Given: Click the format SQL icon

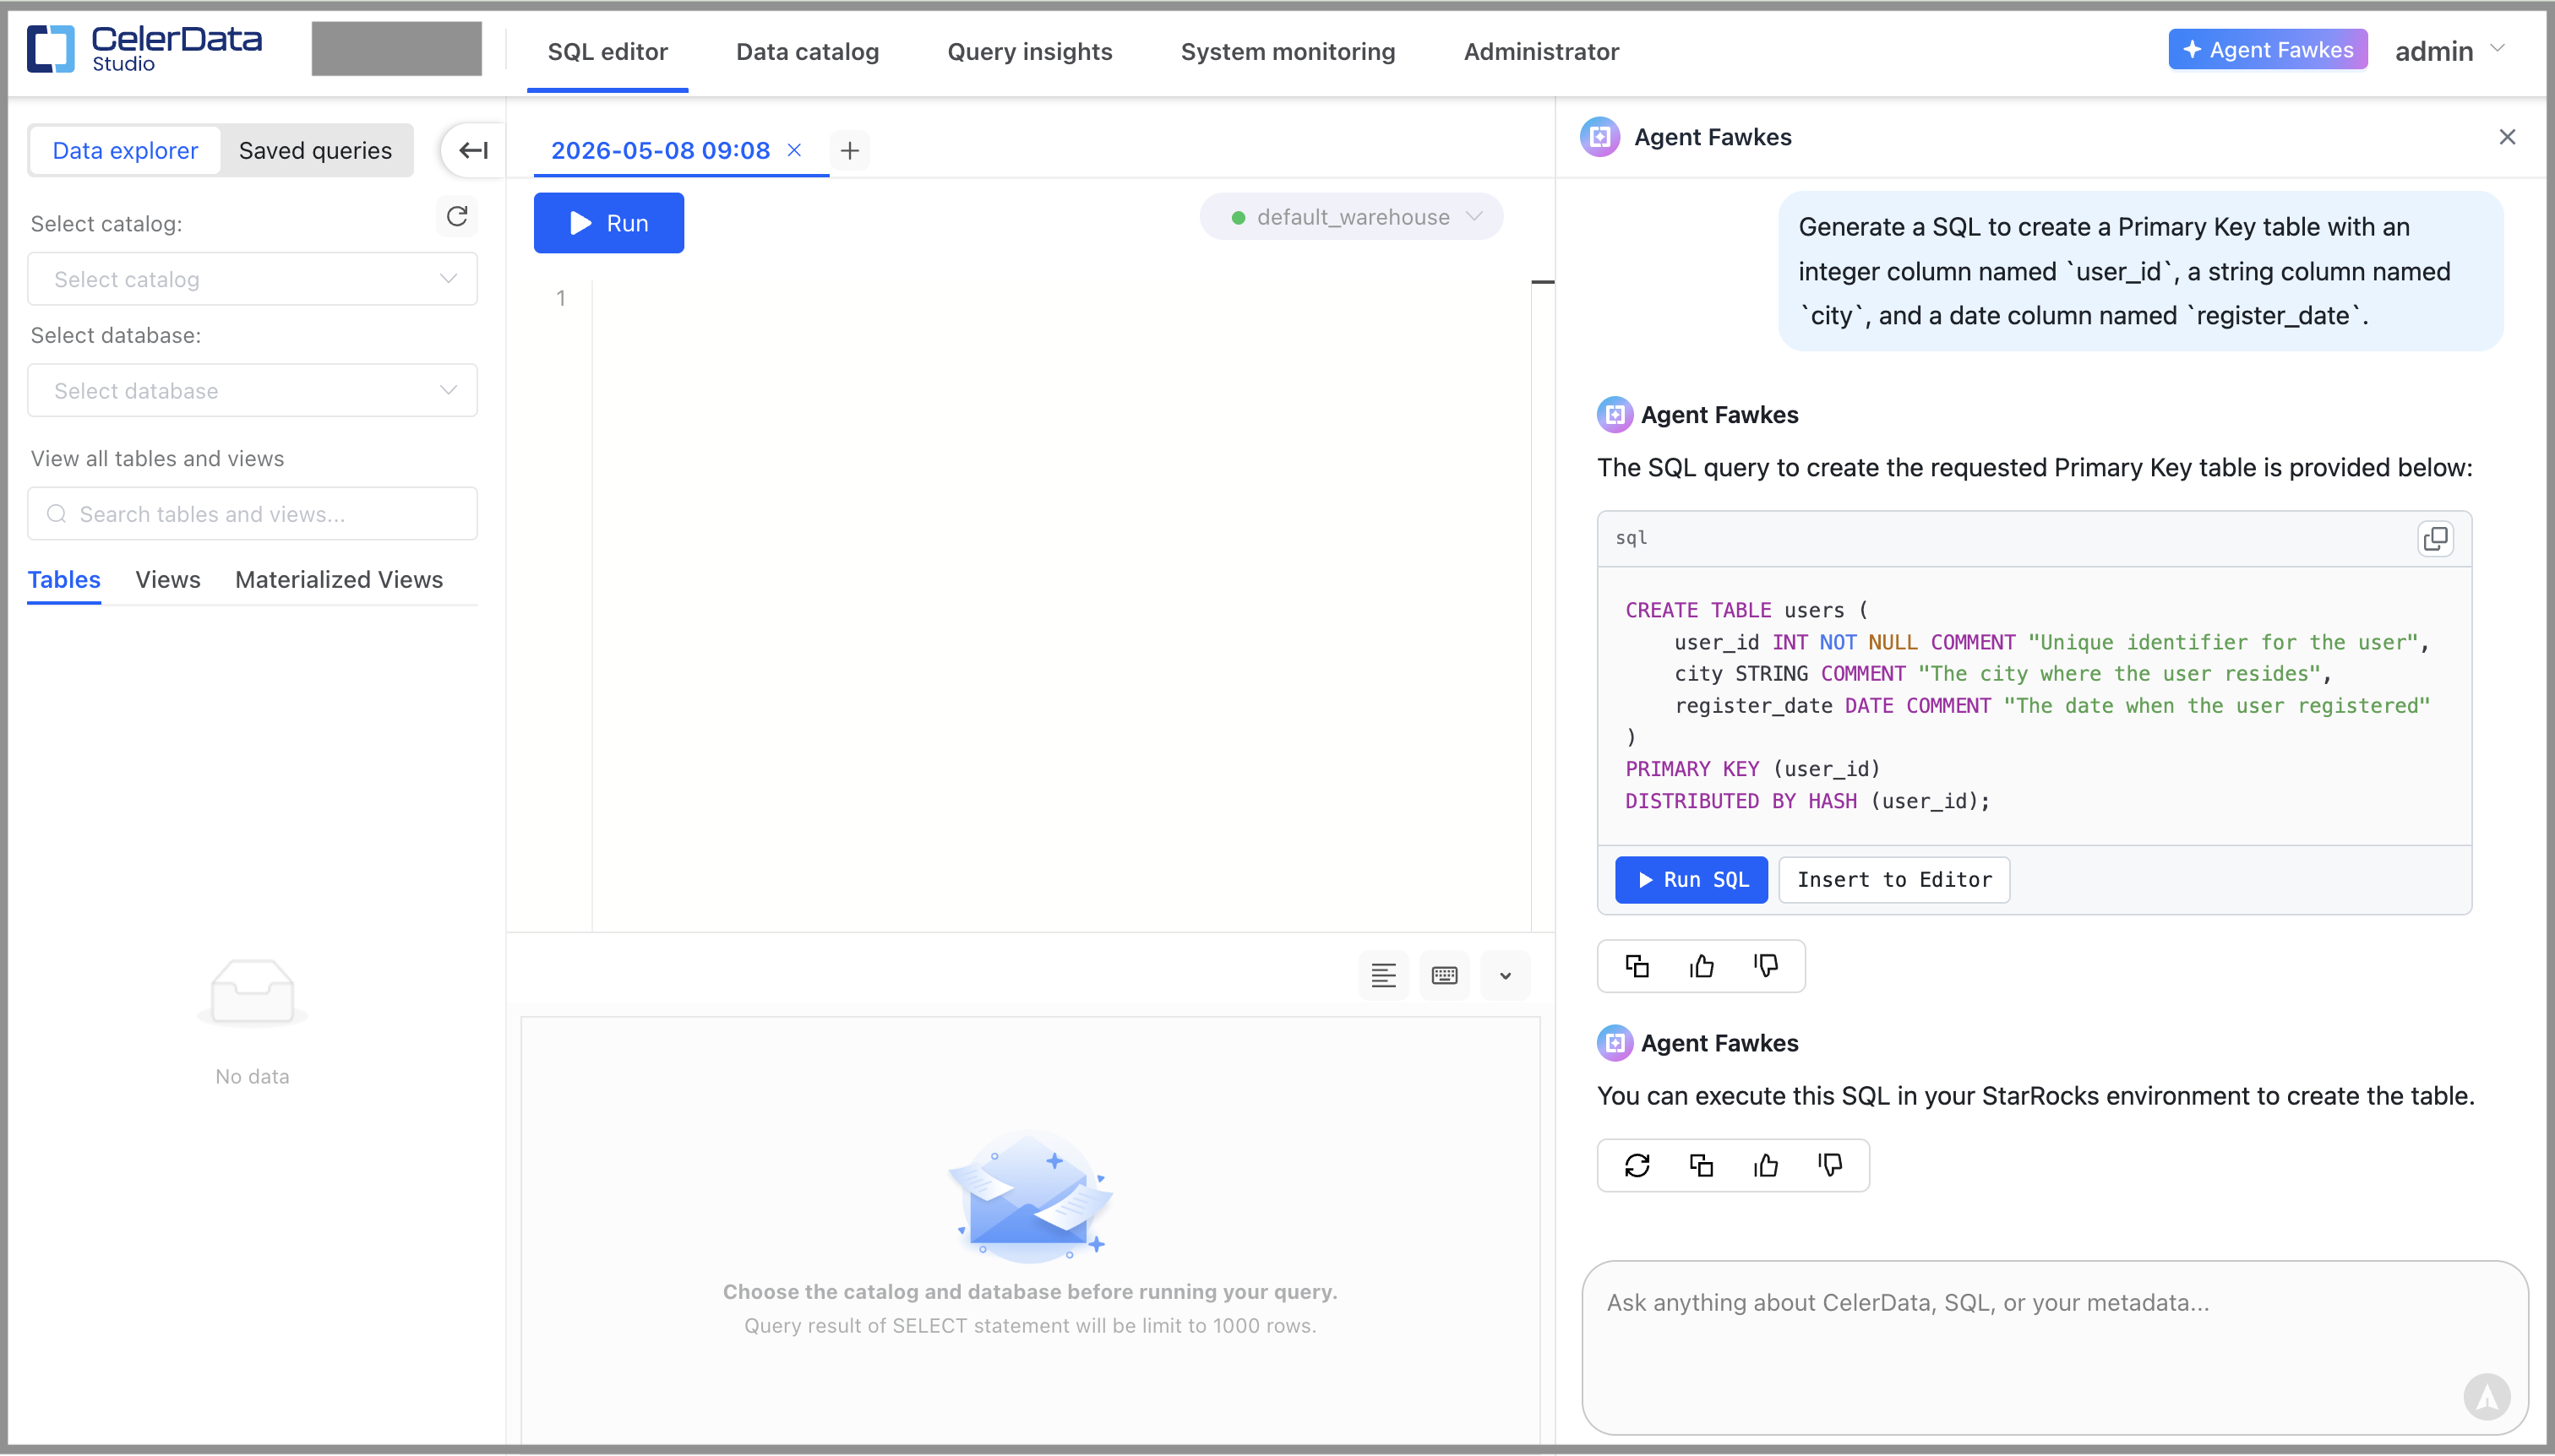Looking at the screenshot, I should pyautogui.click(x=1384, y=975).
